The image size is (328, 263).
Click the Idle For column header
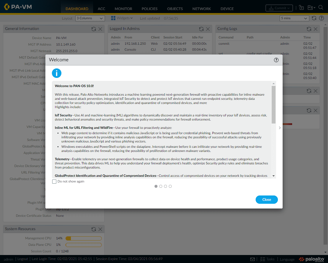tap(198, 37)
